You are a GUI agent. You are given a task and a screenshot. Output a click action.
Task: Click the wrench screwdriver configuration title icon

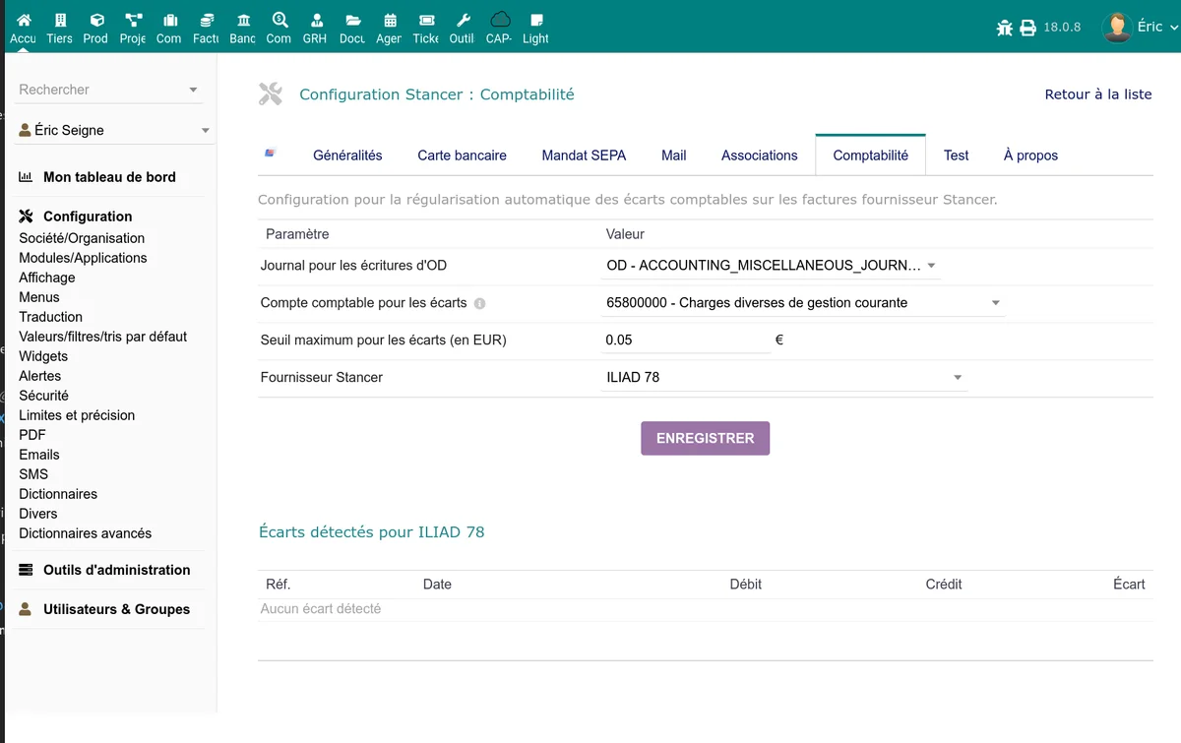click(x=271, y=93)
